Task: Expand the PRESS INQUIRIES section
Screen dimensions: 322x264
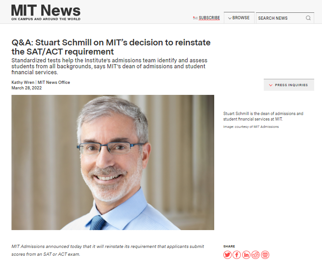Action: [x=289, y=85]
